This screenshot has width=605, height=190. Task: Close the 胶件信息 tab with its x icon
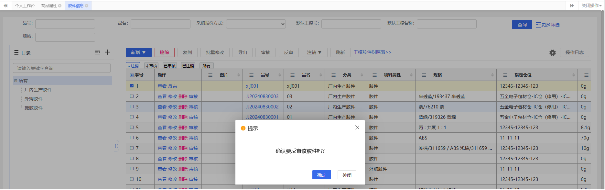click(87, 6)
